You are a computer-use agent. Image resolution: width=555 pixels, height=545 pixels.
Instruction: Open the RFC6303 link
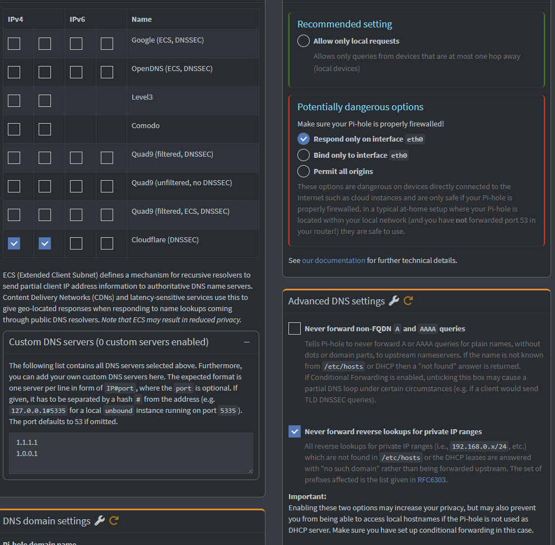(x=433, y=480)
